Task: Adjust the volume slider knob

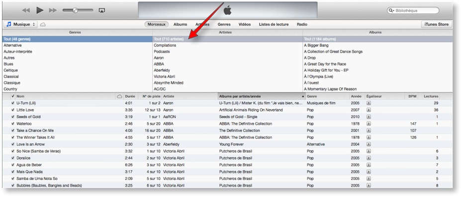Action: point(75,10)
